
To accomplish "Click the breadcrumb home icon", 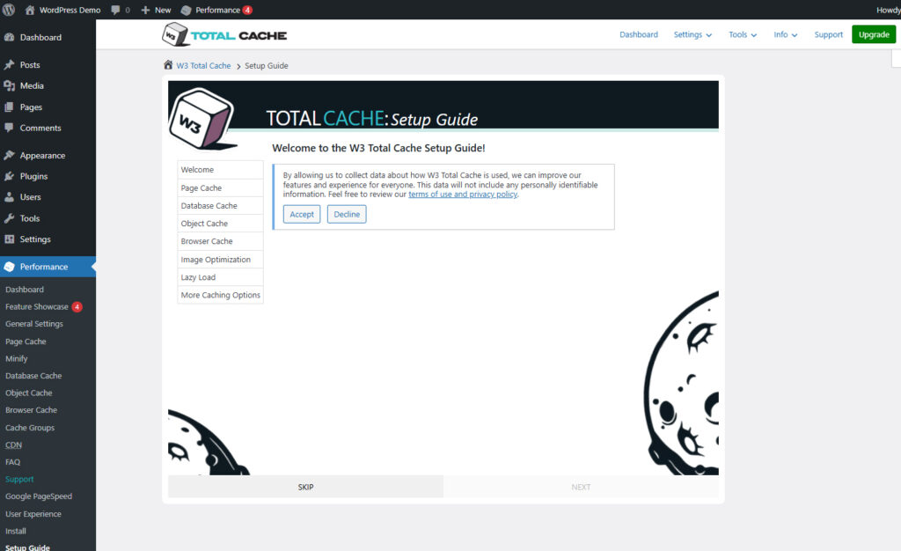I will [x=168, y=65].
